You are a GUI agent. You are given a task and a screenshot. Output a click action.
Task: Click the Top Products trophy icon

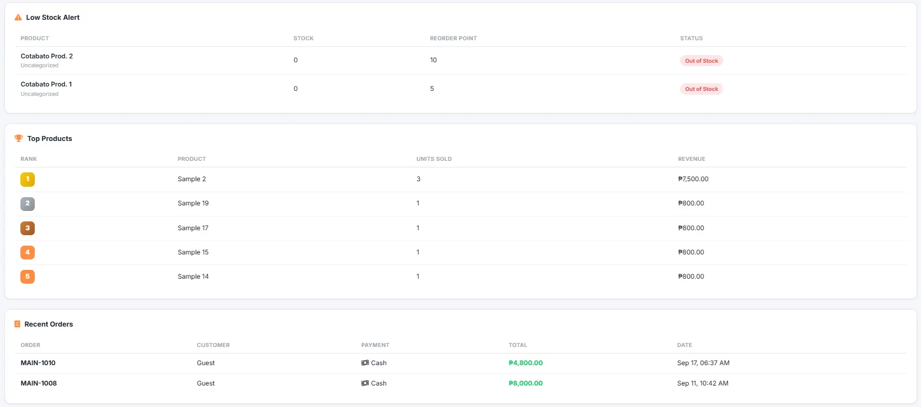tap(19, 138)
